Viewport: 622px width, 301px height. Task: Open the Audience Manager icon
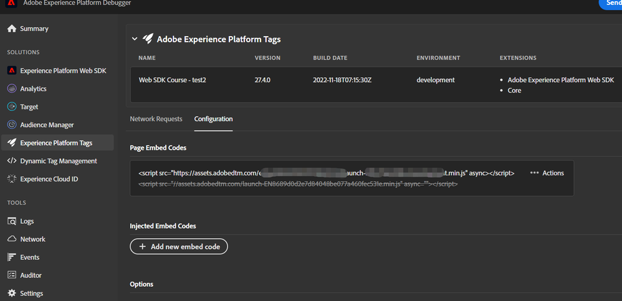pyautogui.click(x=11, y=125)
